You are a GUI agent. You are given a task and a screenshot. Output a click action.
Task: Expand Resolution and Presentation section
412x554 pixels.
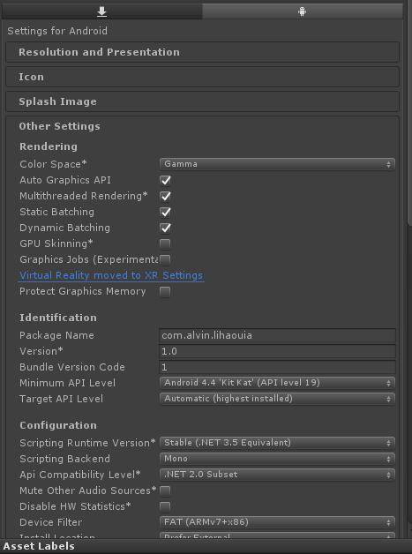[203, 52]
